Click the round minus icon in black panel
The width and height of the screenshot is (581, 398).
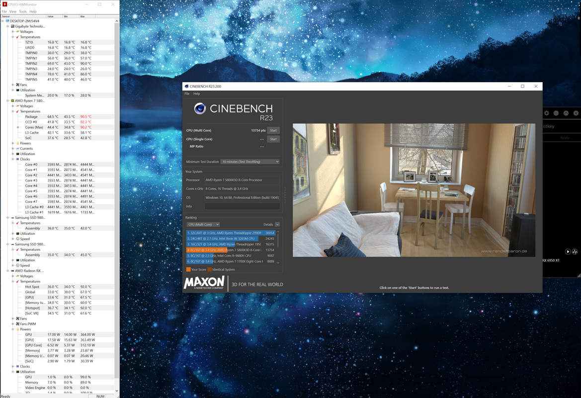pyautogui.click(x=556, y=113)
